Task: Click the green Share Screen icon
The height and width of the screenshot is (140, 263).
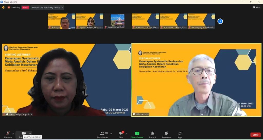Action: [x=137, y=133]
